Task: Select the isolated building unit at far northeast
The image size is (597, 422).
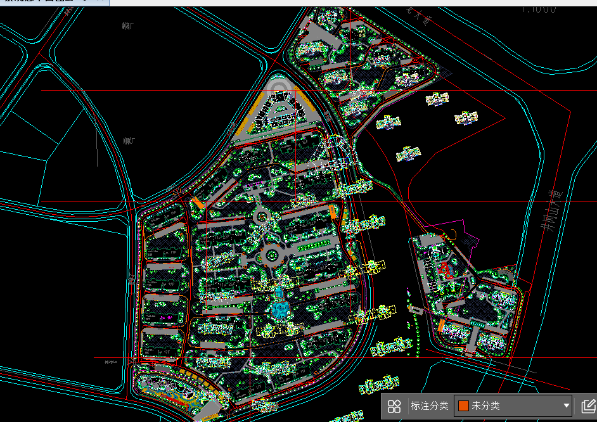Action: (466, 117)
